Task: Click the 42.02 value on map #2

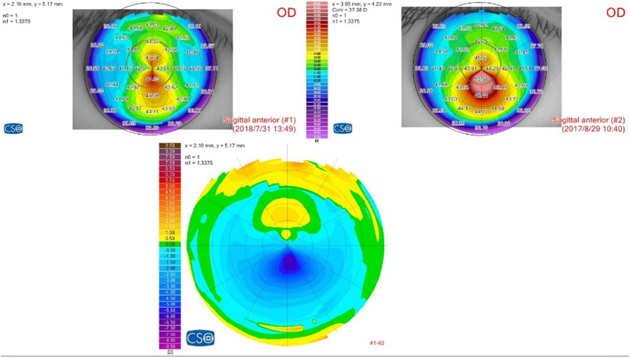Action: [x=481, y=25]
